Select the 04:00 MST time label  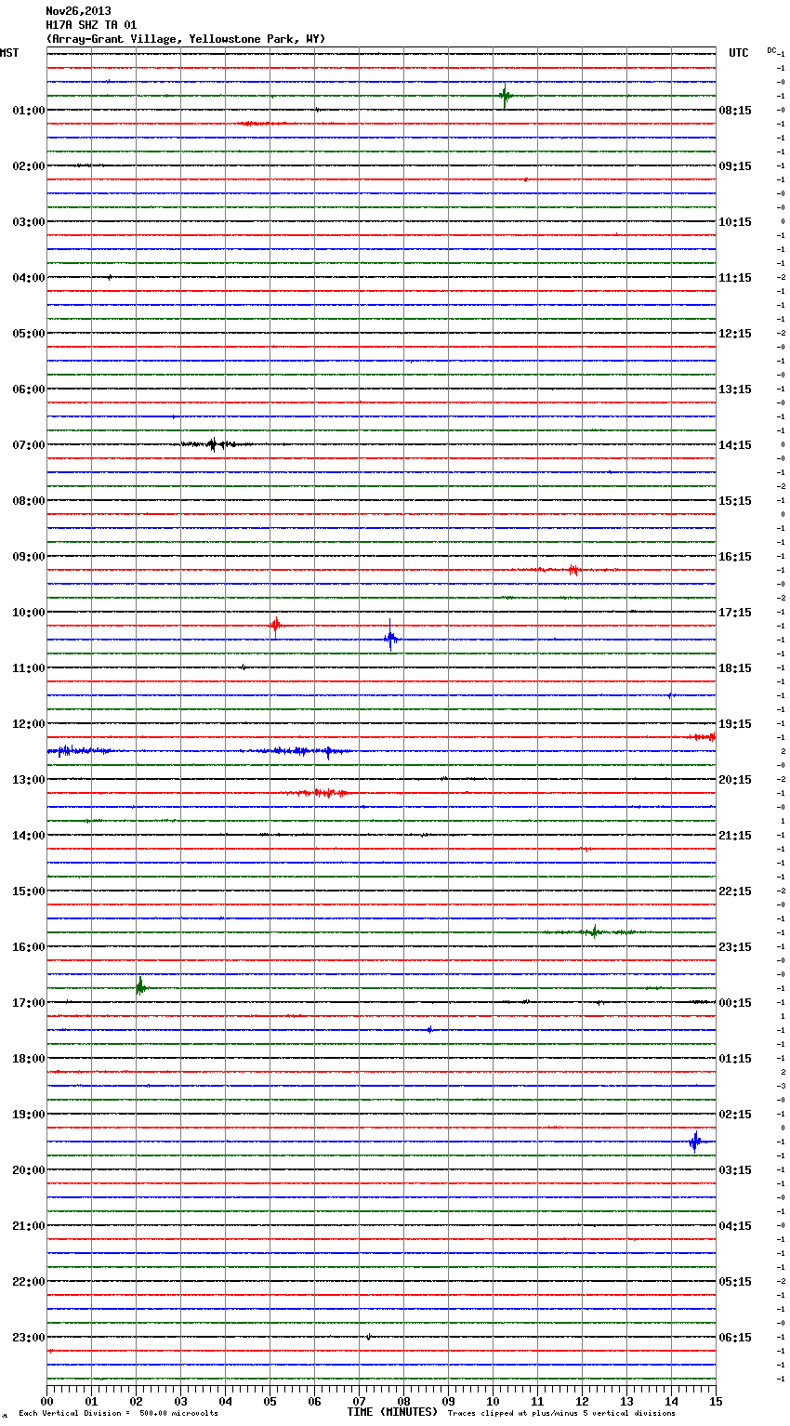pos(29,278)
